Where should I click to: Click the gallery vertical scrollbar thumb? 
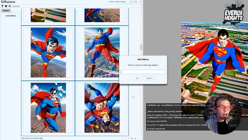coord(141,47)
